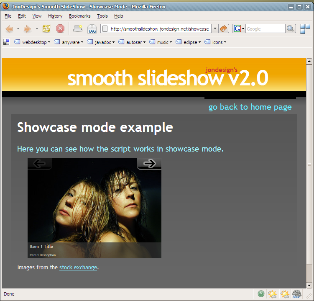
Task: Click the toolbar icon left of TAG
Action: point(78,28)
